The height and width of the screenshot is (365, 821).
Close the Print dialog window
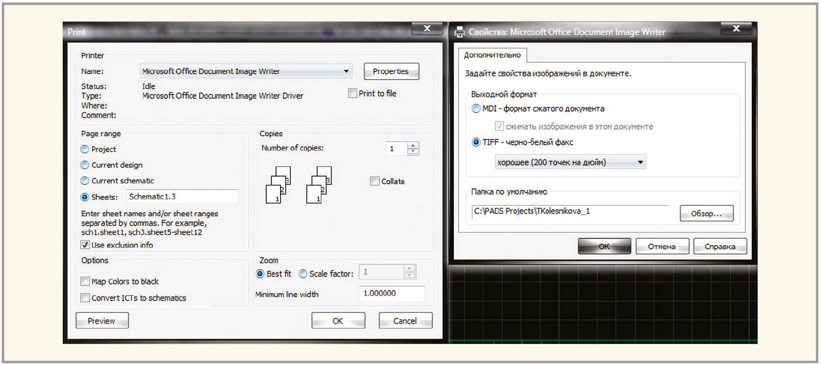tap(426, 29)
